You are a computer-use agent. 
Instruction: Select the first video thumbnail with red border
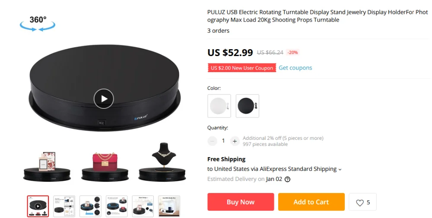coord(38,206)
